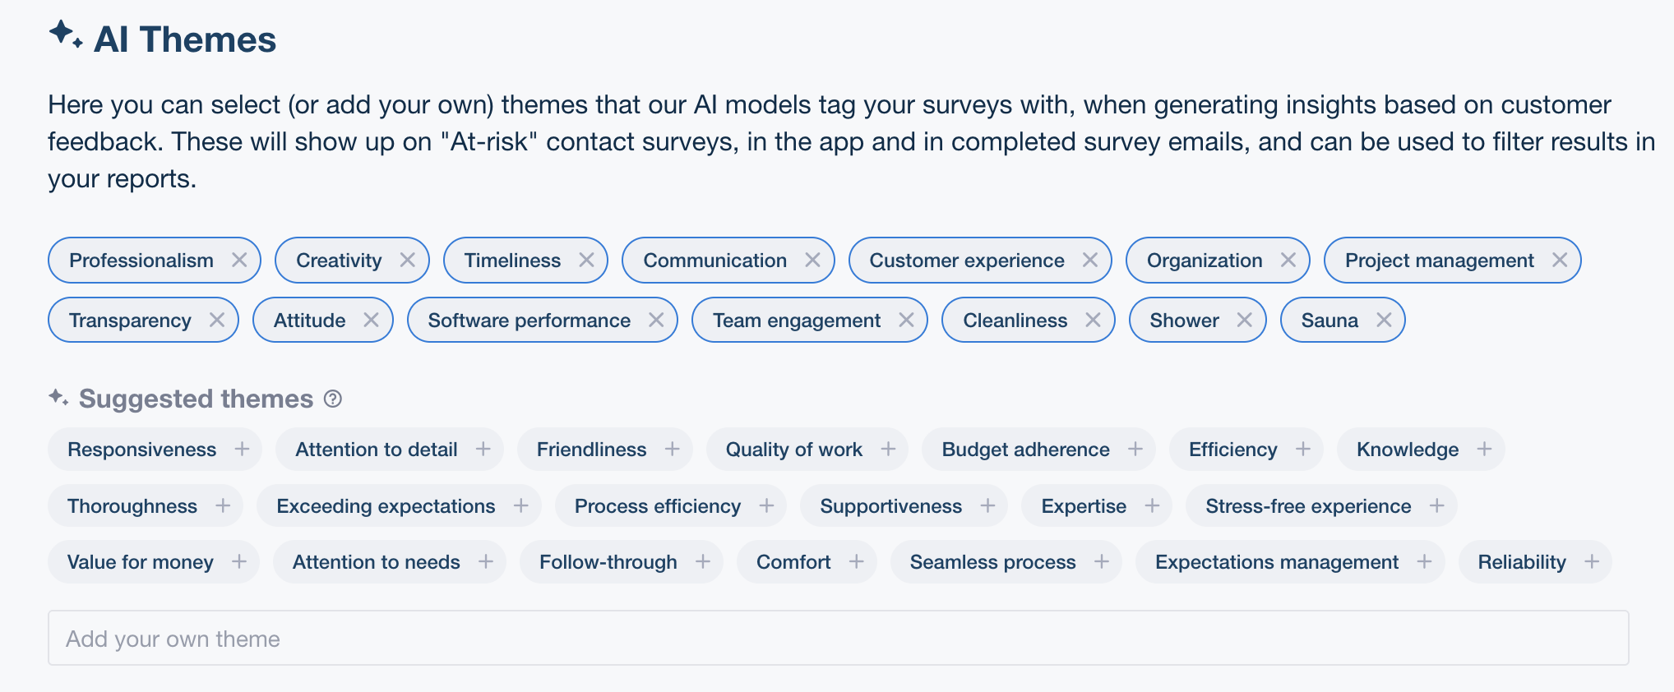
Task: Remove the Software performance theme tag
Action: (x=656, y=320)
